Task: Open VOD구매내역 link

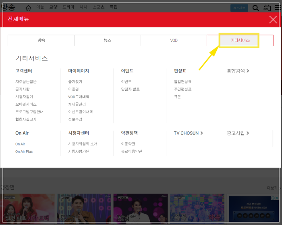Action: [x=79, y=97]
